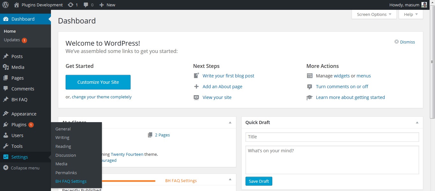Dismiss the Welcome to WordPress panel
The height and width of the screenshot is (191, 435).
pos(405,42)
